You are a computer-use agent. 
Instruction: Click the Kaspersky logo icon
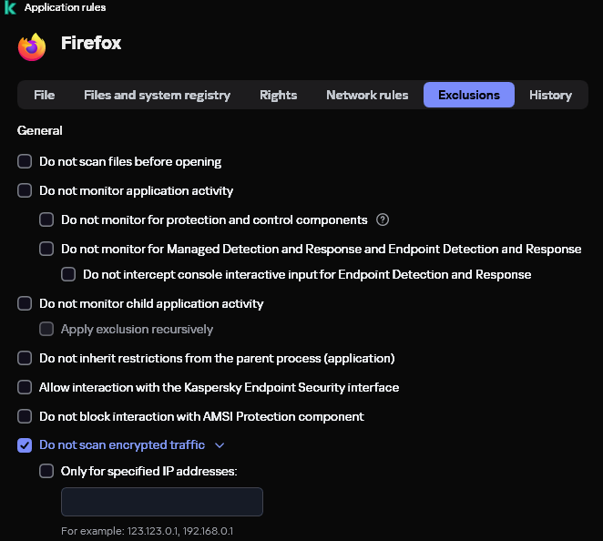pyautogui.click(x=10, y=7)
